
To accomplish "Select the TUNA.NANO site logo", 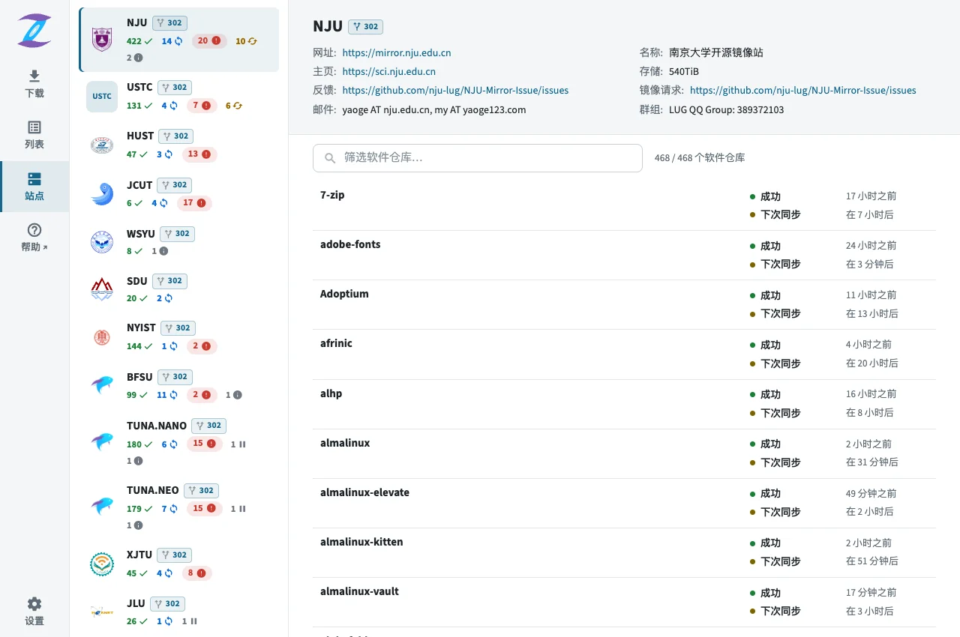I will 102,441.
